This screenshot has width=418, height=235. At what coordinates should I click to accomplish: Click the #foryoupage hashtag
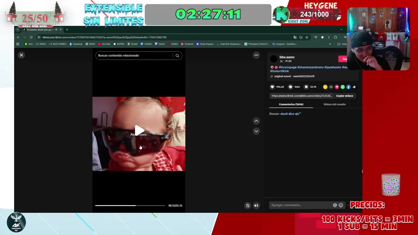coord(288,67)
